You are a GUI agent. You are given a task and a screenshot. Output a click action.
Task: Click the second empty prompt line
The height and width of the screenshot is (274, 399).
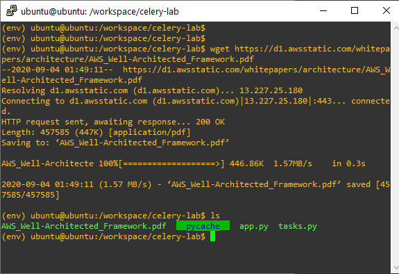pyautogui.click(x=103, y=38)
